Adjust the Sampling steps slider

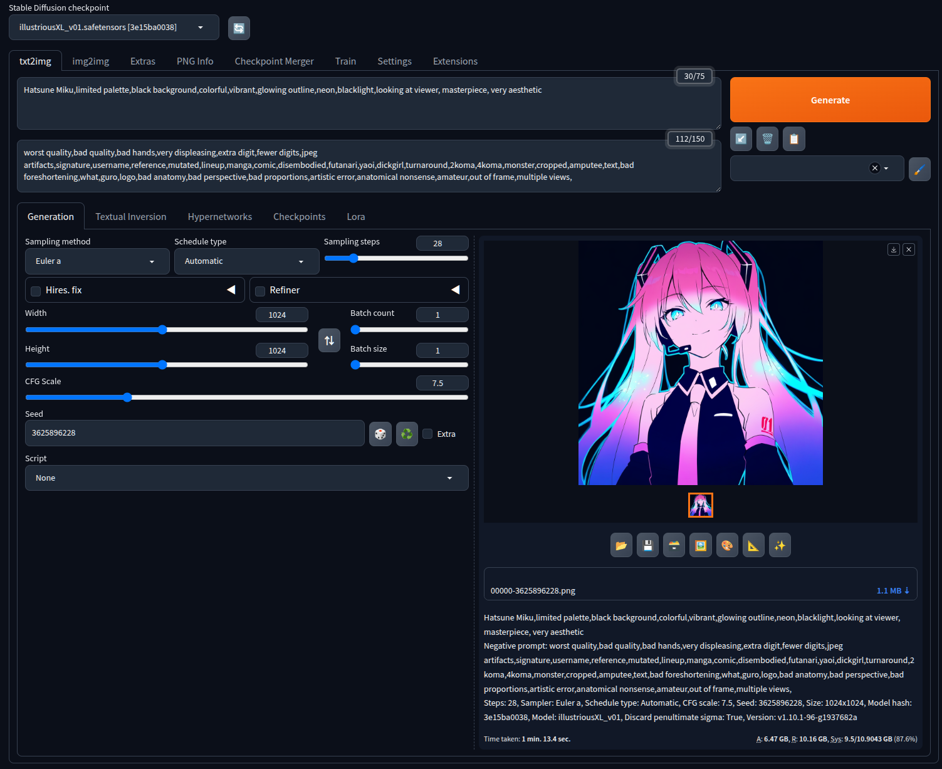pos(396,258)
